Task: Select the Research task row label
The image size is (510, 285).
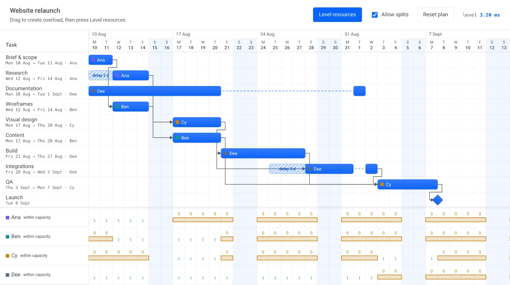Action: pos(44,75)
